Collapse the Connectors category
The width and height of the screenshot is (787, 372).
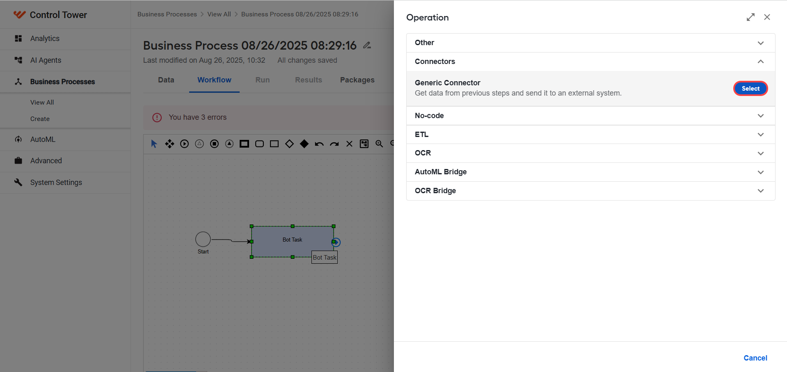(590, 62)
